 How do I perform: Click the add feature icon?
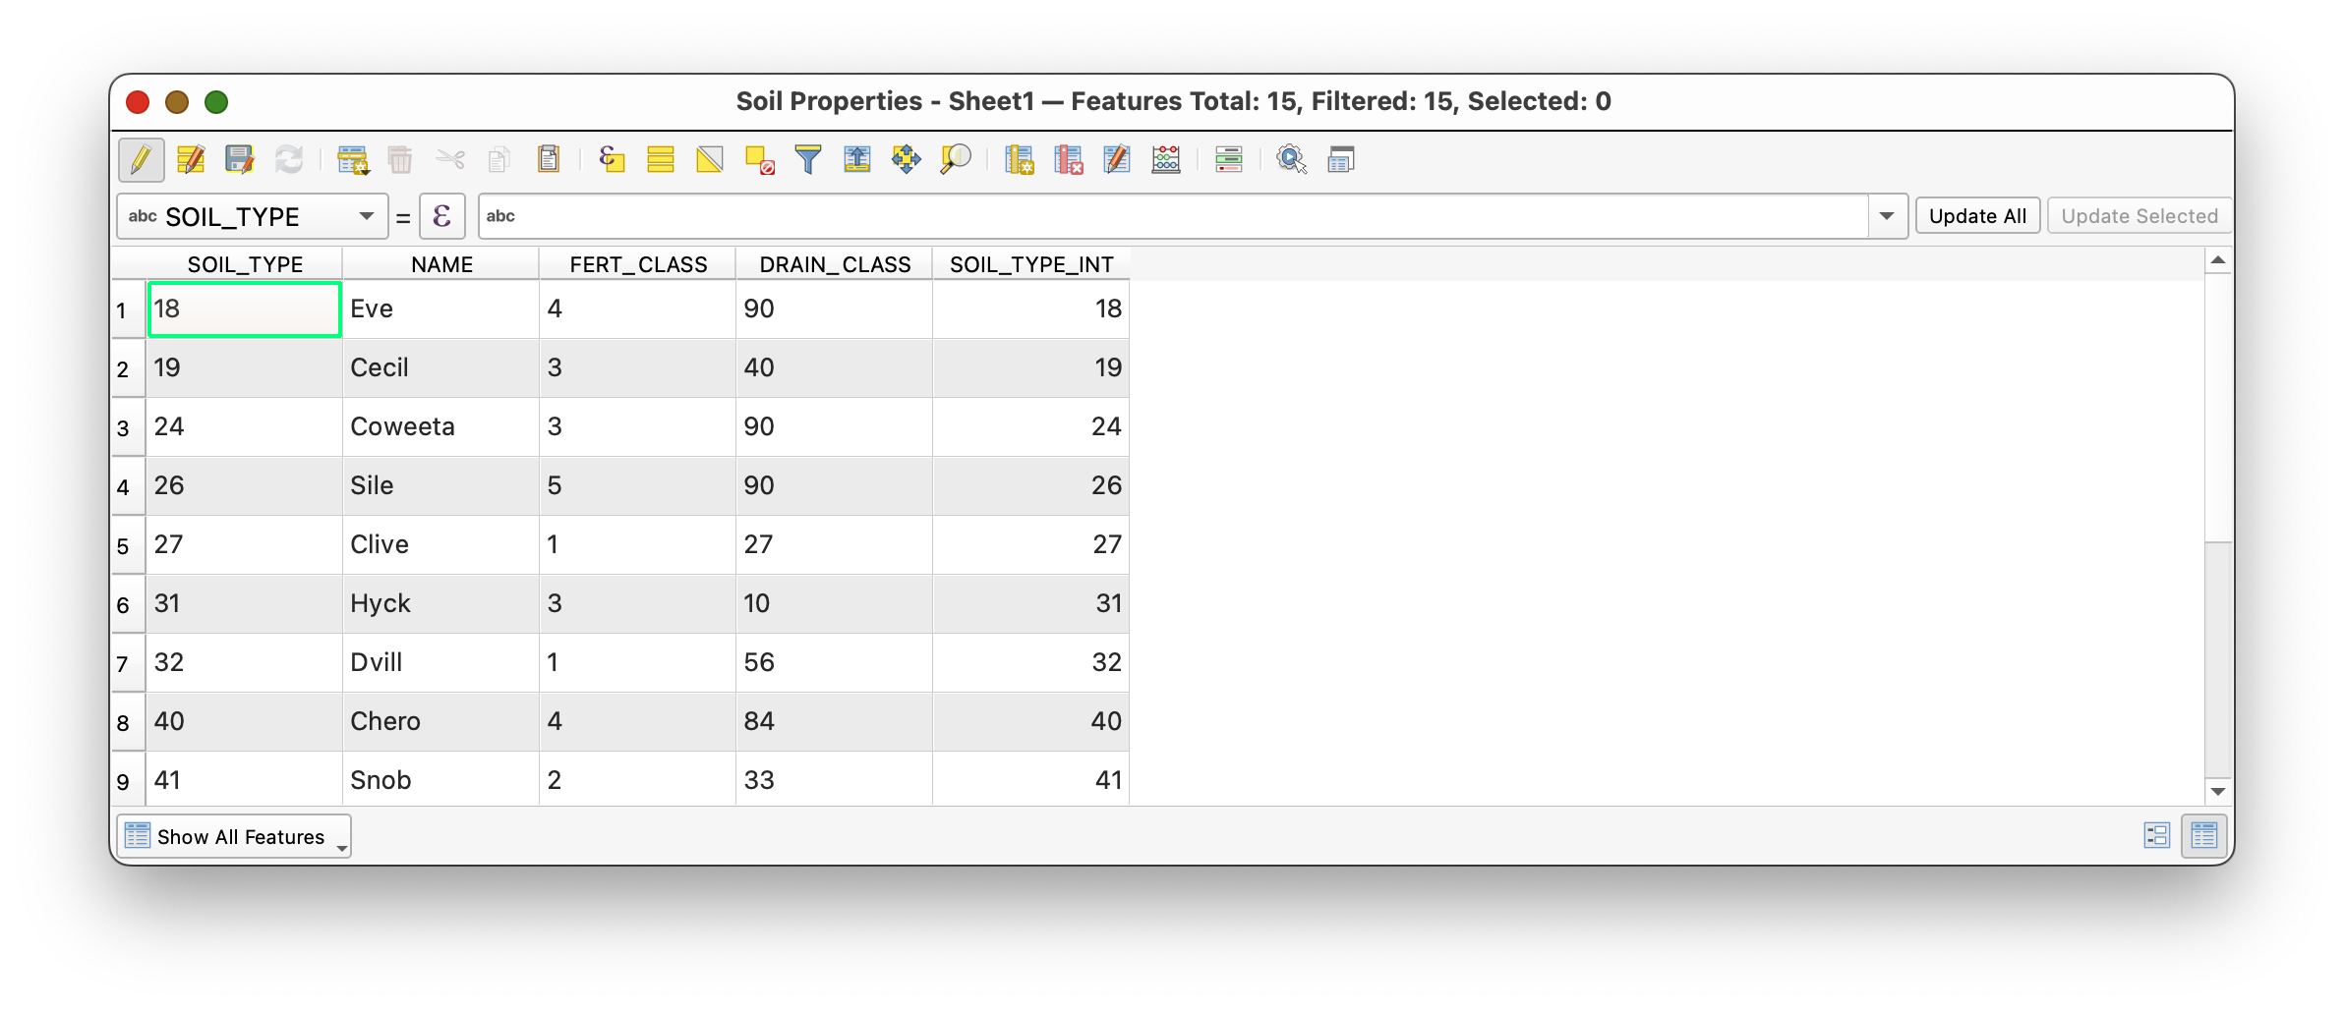(x=352, y=159)
